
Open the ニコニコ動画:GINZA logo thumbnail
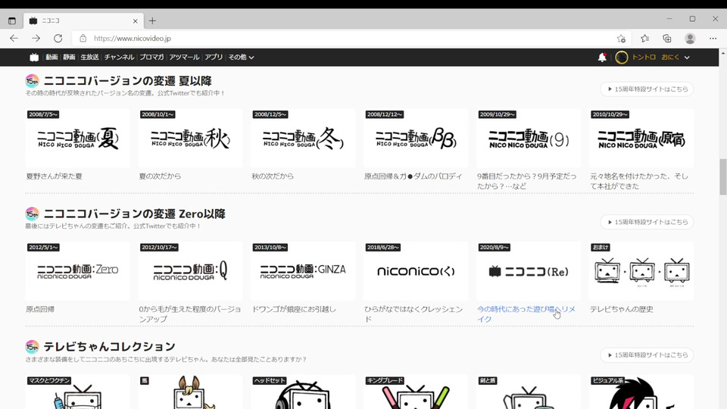(303, 271)
